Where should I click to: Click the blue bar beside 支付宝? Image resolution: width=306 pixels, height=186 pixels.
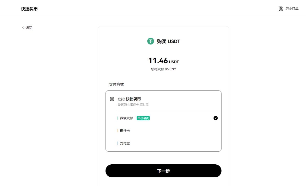point(118,143)
